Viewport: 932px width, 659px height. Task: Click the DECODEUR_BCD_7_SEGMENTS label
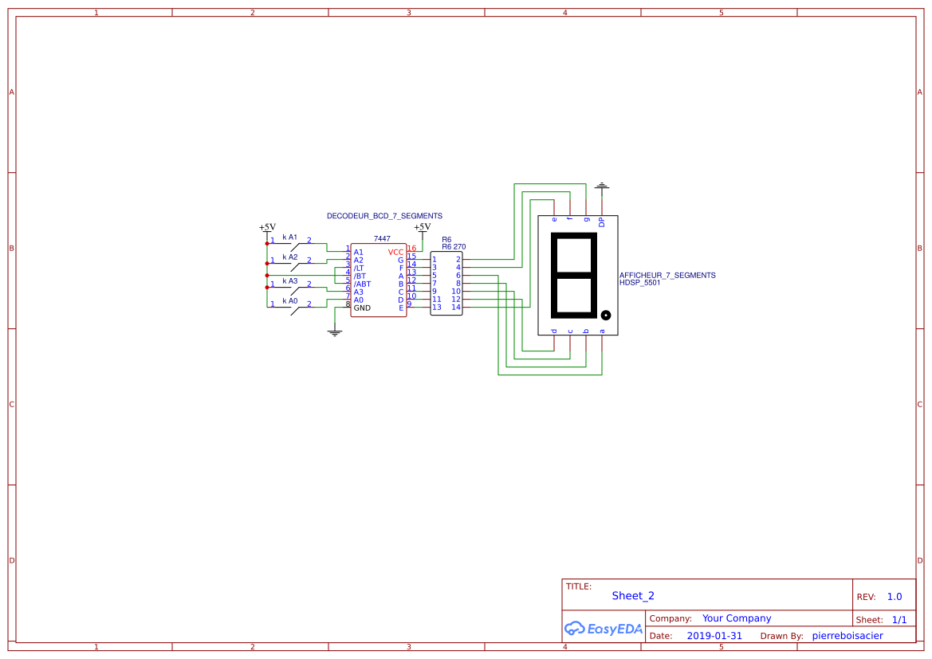pyautogui.click(x=384, y=216)
